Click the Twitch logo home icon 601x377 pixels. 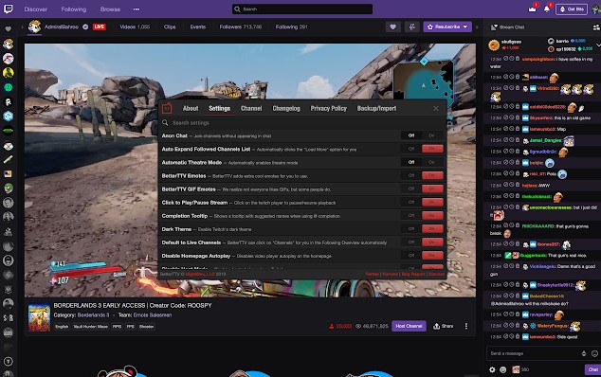pos(8,9)
